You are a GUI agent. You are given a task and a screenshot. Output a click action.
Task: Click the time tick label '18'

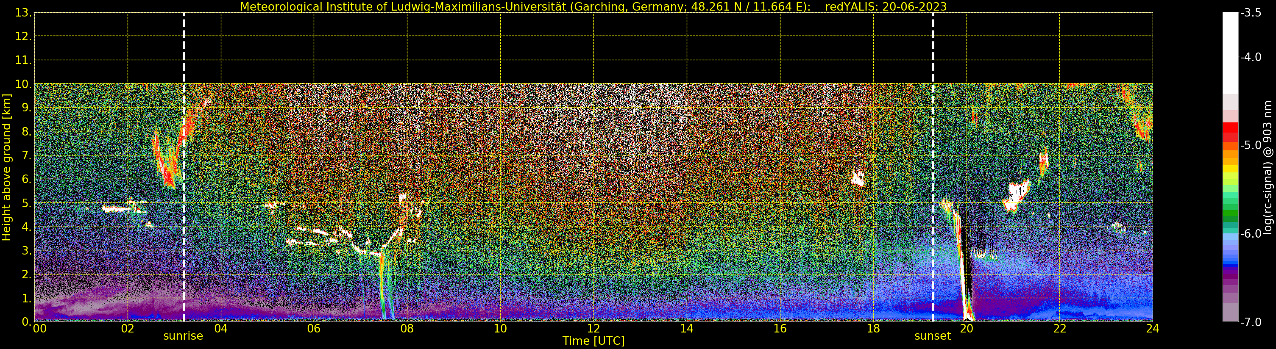point(873,329)
